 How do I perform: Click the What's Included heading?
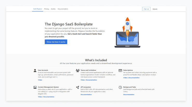pos(96,60)
